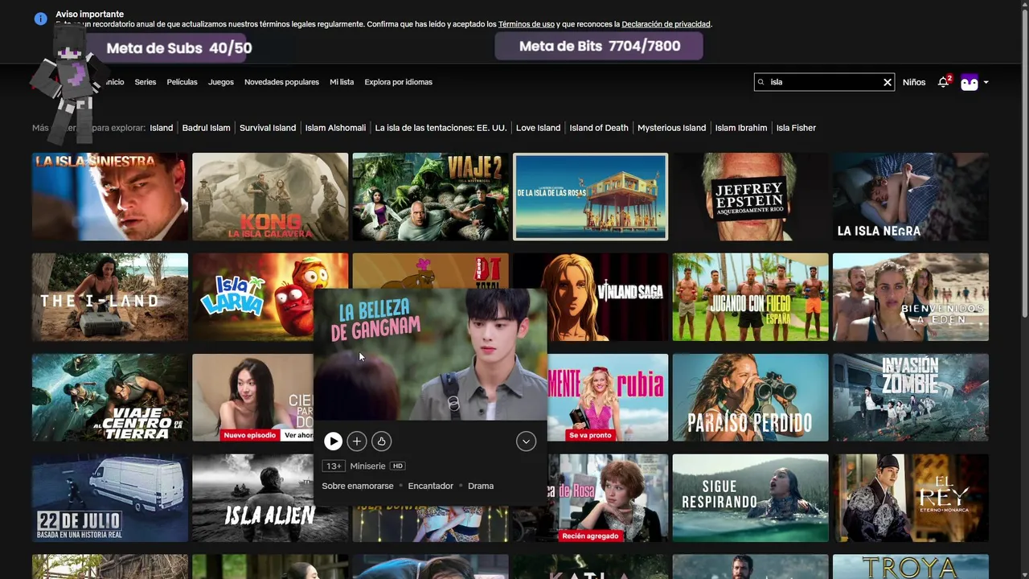This screenshot has height=579, width=1029.
Task: Explore the 'Island' suggestion
Action: coord(161,128)
